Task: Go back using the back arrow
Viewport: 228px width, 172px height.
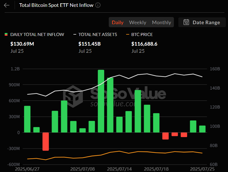Action: tap(6, 5)
